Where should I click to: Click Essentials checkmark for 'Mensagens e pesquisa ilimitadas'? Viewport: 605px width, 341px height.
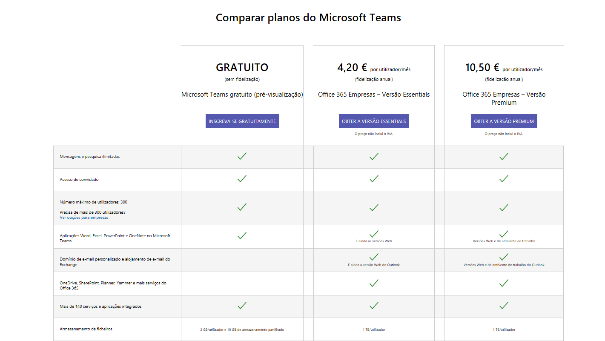click(374, 156)
